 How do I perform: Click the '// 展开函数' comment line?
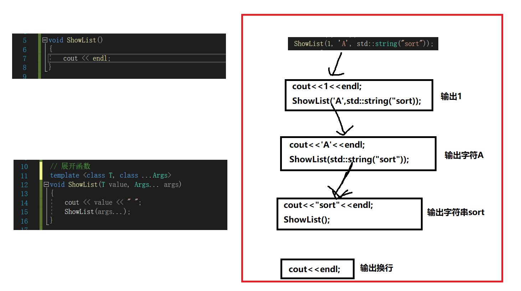pos(70,166)
